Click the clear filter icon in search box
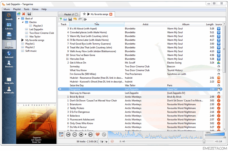This screenshot has height=151, width=228. 85,19
